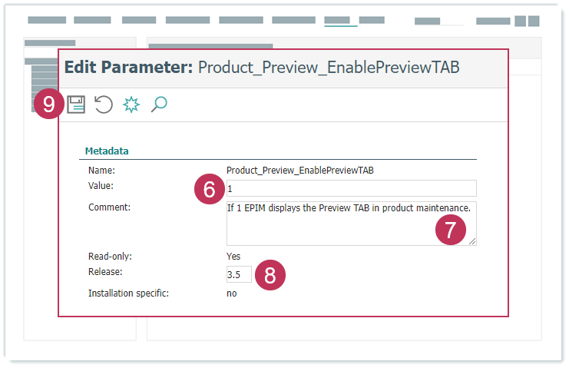Click the red callout badge 9
The height and width of the screenshot is (368, 569).
click(x=49, y=104)
